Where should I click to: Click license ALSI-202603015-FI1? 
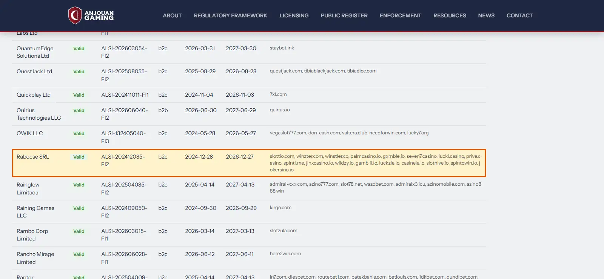pos(123,235)
